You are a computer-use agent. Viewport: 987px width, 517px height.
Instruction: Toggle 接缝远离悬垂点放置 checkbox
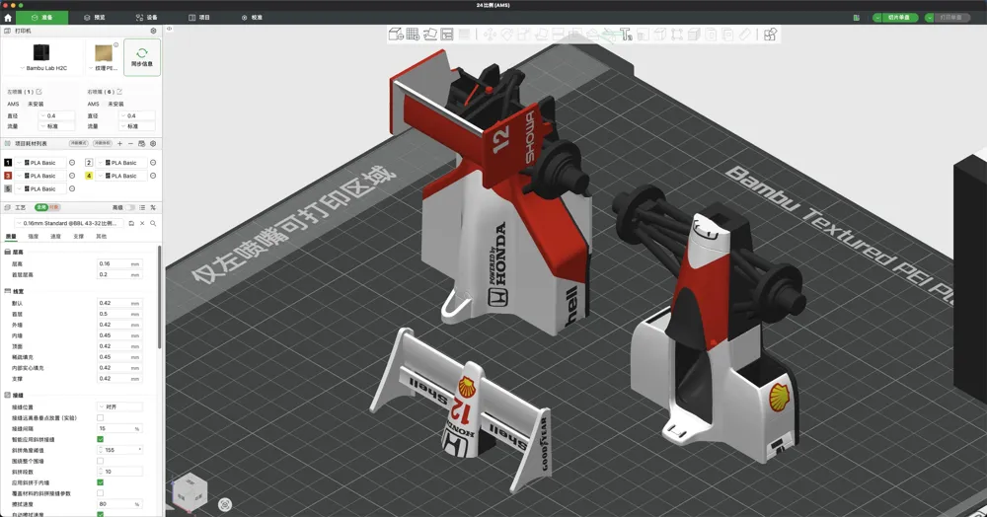tap(100, 417)
